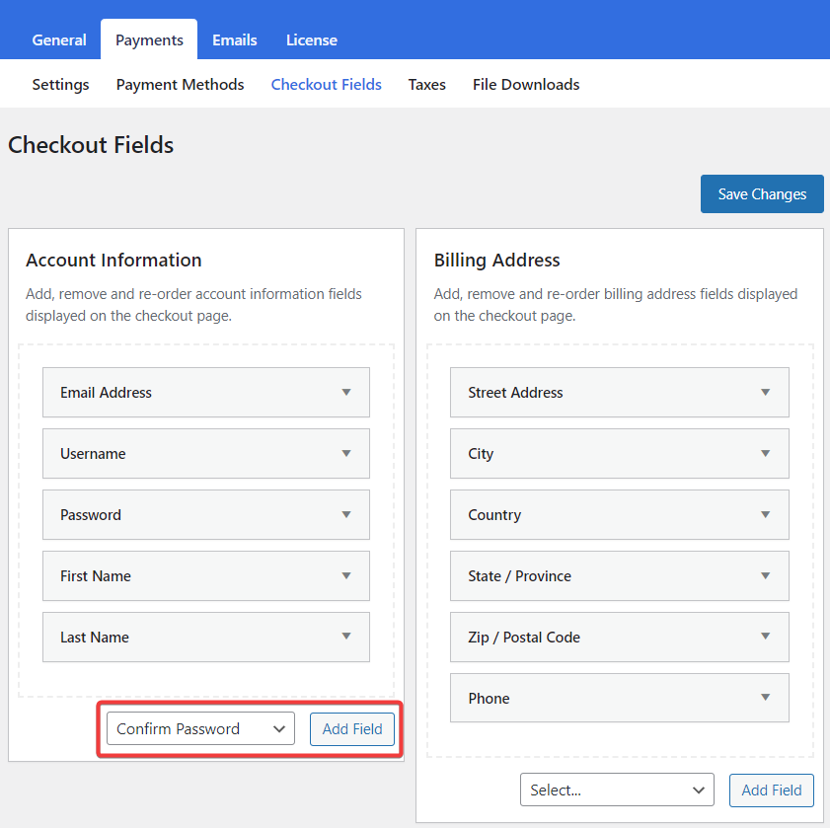This screenshot has height=828, width=830.
Task: Open the Payment Methods sub-tab
Action: click(180, 85)
